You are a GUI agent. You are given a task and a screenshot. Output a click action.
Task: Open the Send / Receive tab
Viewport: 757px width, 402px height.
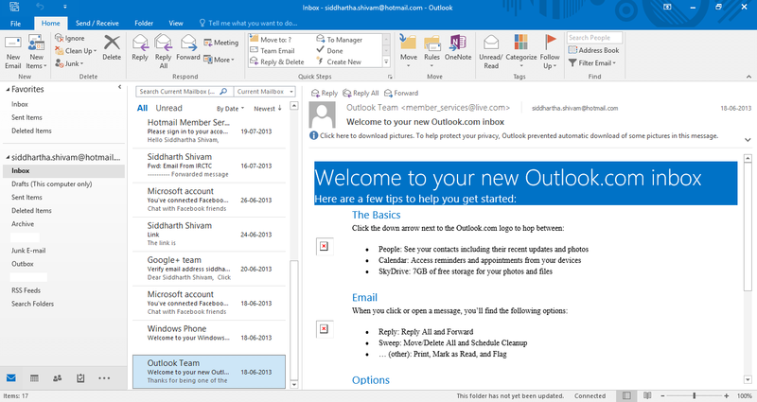pyautogui.click(x=97, y=23)
